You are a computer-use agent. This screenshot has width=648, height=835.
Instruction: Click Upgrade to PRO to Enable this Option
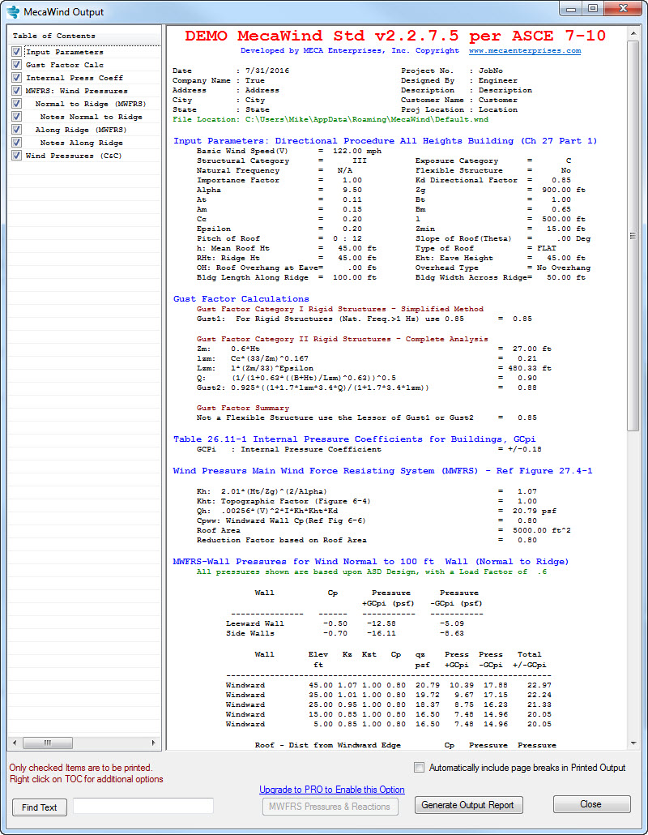point(332,789)
